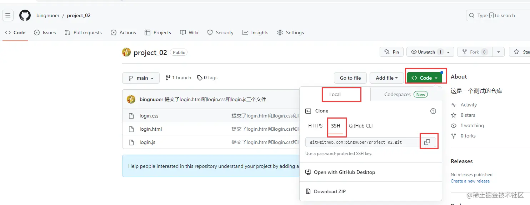Go to the Security tab
Image resolution: width=530 pixels, height=205 pixels.
click(220, 32)
